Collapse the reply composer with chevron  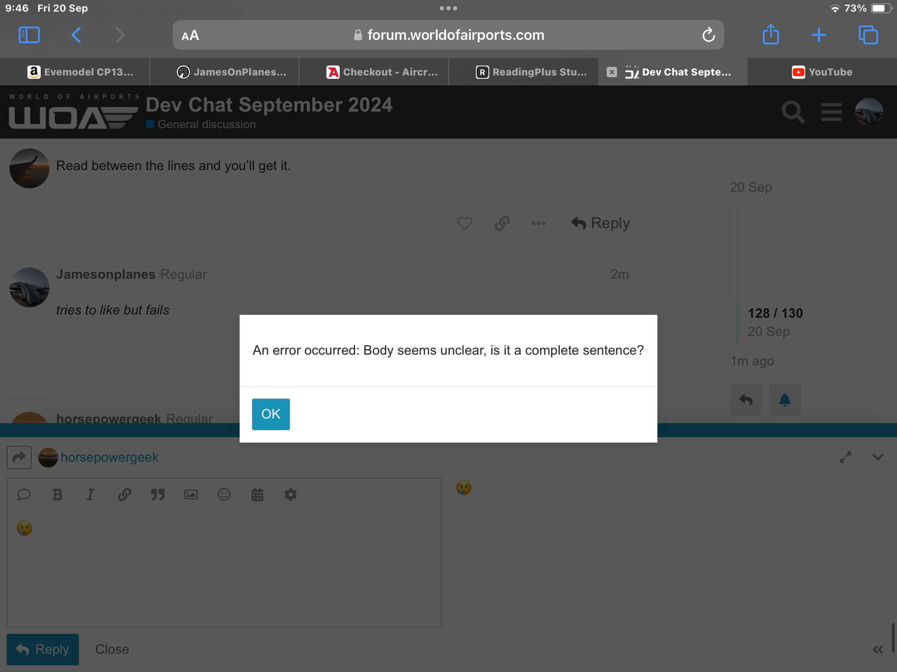pyautogui.click(x=878, y=457)
